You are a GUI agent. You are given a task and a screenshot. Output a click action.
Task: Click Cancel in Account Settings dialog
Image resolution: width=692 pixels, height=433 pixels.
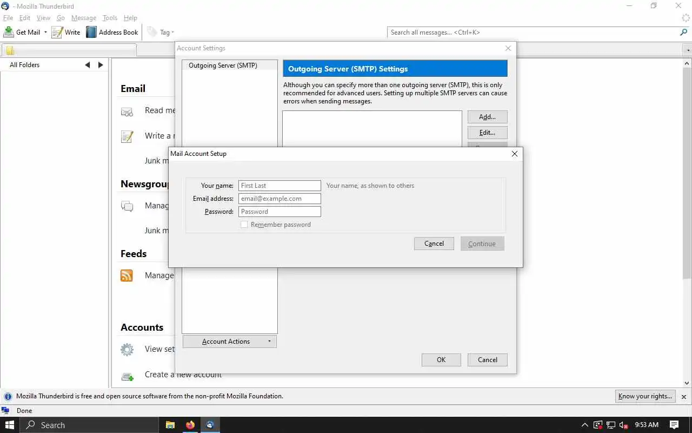(x=488, y=360)
